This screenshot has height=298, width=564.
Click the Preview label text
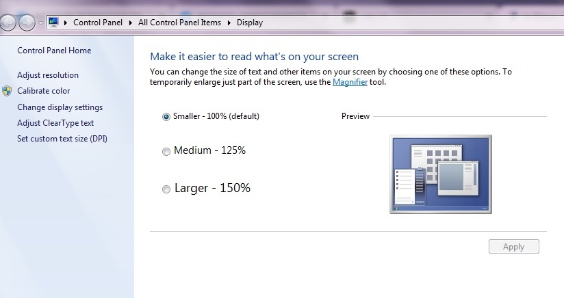coord(355,116)
